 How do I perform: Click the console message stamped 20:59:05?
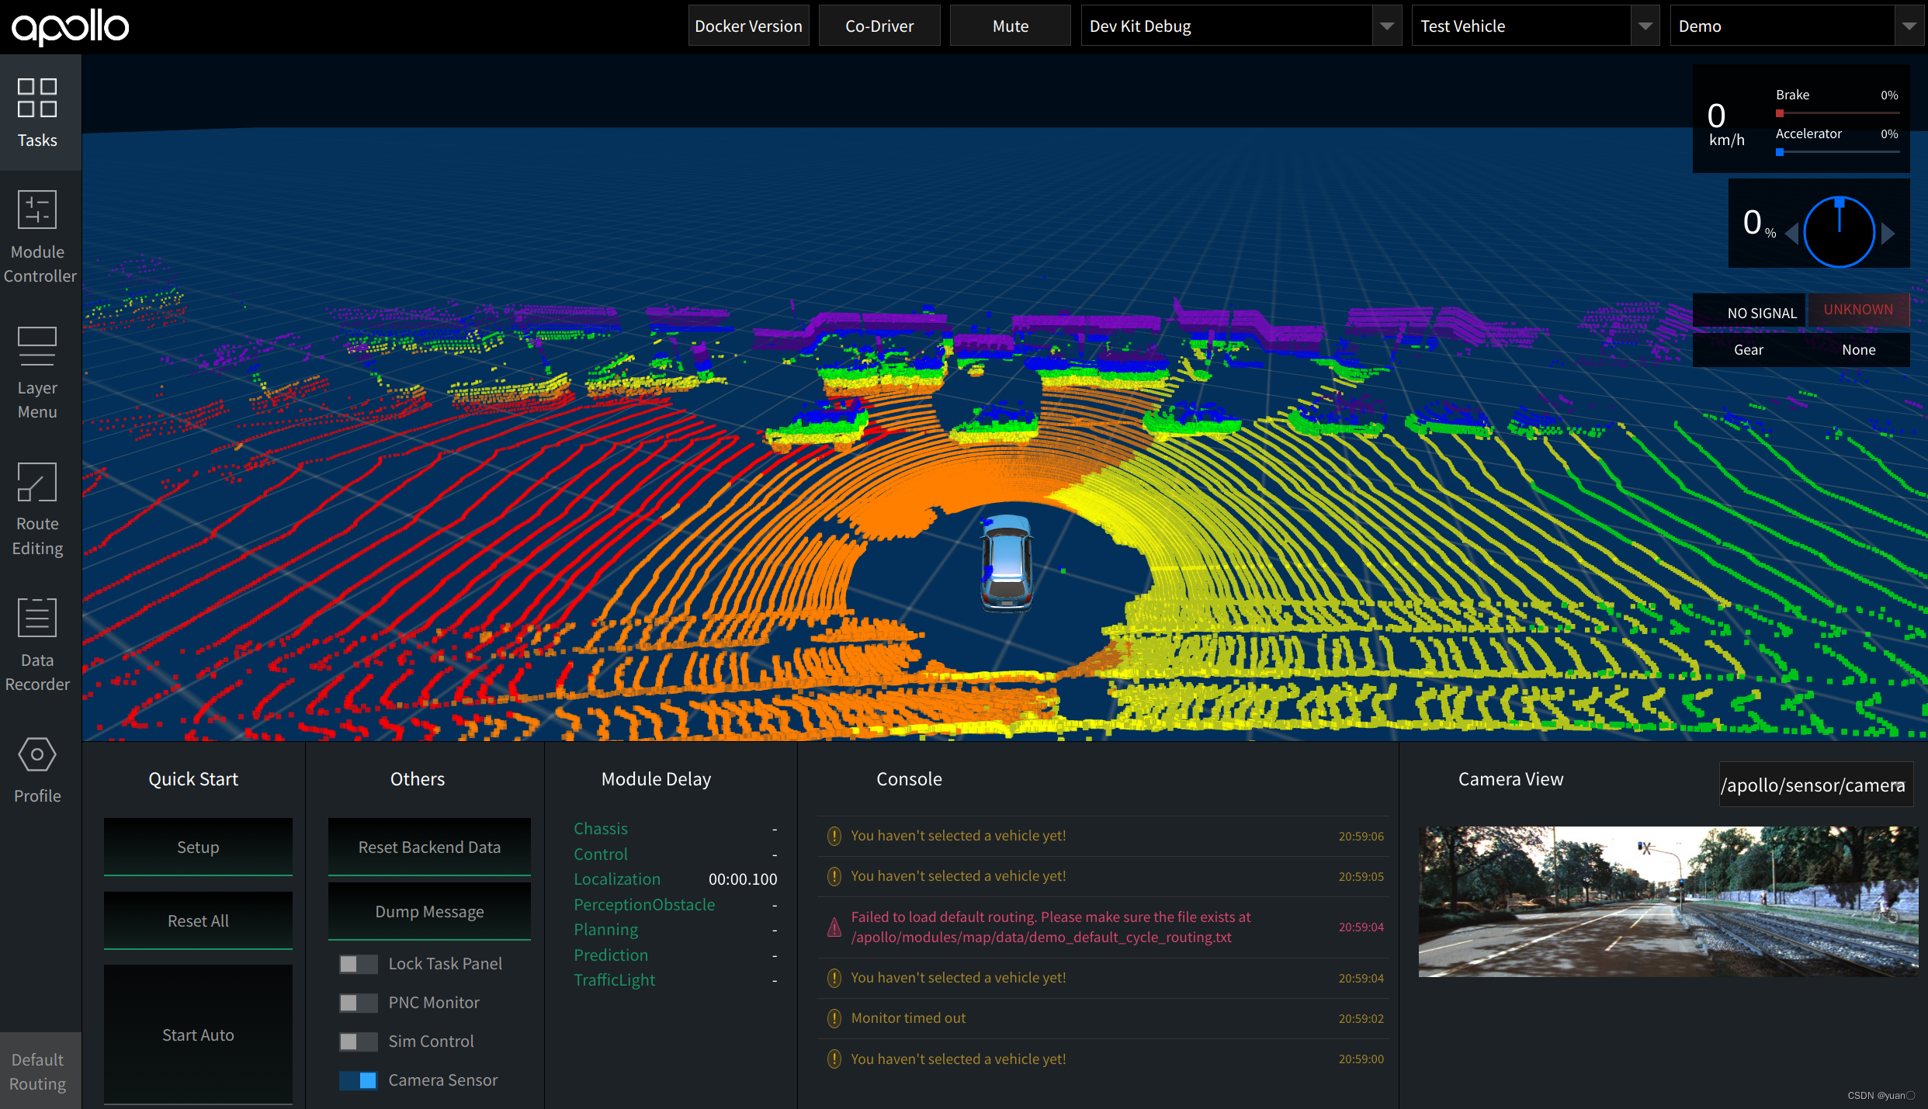point(1102,876)
